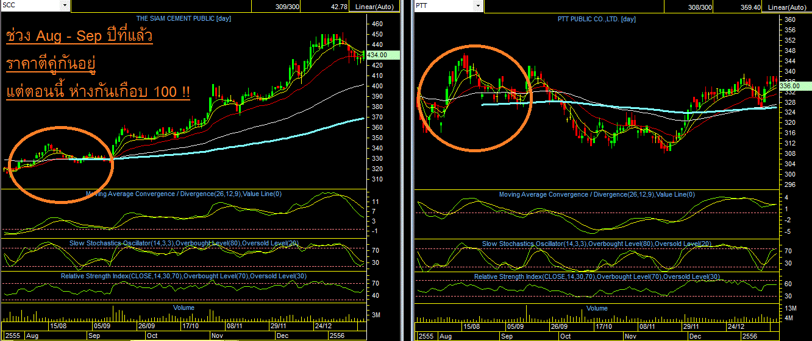Click the Nov month label on SCC date axis
This screenshot has width=812, height=341.
coord(218,336)
